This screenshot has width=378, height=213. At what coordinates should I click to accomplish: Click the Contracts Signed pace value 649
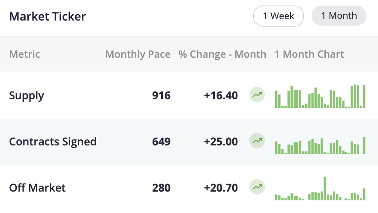point(161,142)
